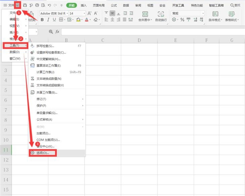Click the save icon in quick access toolbar
The image size is (245, 196).
[x=25, y=5]
